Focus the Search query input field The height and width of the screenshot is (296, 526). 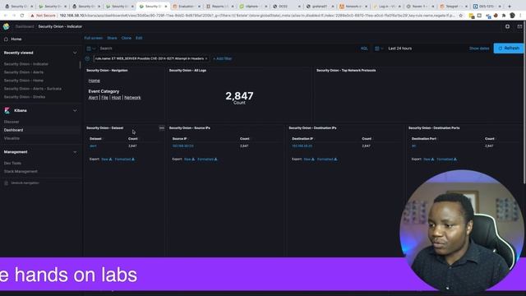pos(228,49)
